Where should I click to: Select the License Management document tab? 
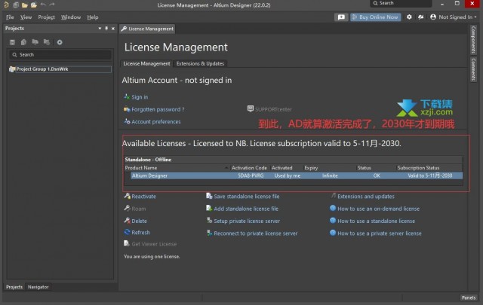point(148,29)
